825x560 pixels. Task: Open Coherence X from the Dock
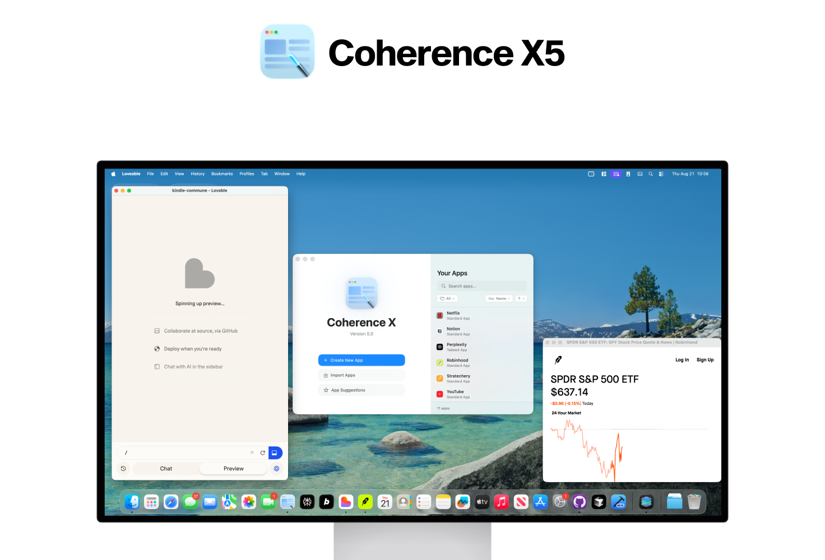[x=288, y=502]
